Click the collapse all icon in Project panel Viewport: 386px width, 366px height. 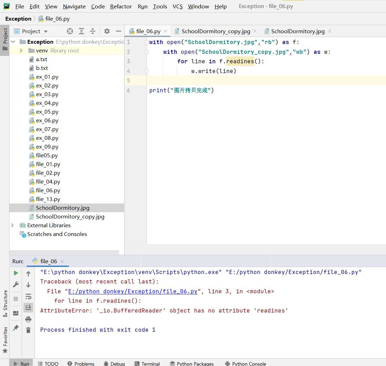(x=93, y=31)
